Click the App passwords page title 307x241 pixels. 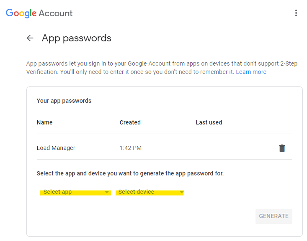click(76, 38)
